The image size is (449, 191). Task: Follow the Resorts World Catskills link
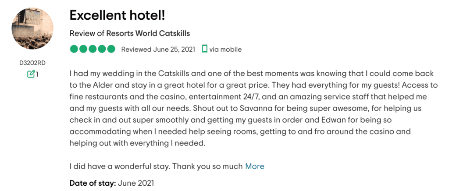point(148,33)
